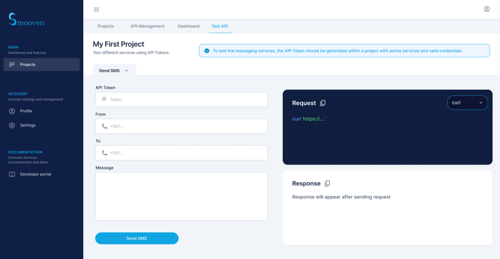Select the Test API tab

(x=220, y=26)
